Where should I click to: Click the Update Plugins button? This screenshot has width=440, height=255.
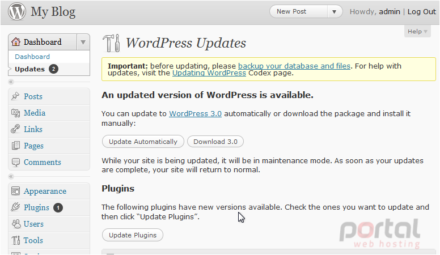133,235
